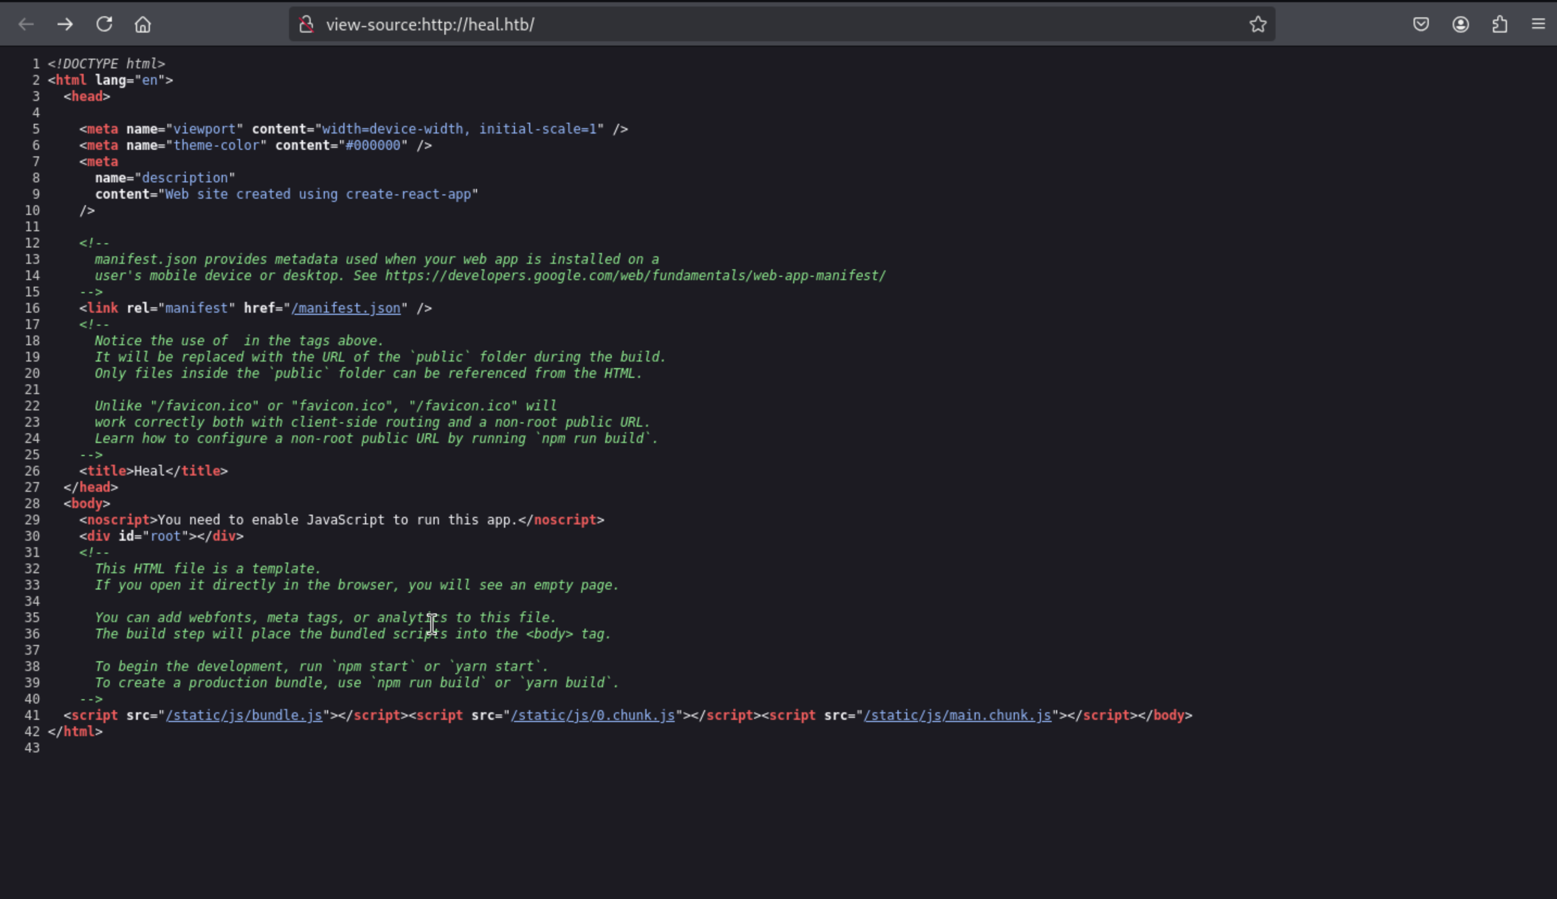Click line number 26 in gutter
The image size is (1557, 899).
click(32, 471)
